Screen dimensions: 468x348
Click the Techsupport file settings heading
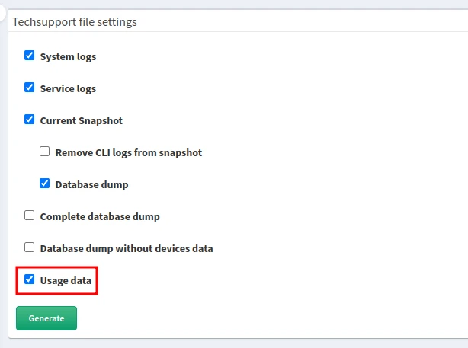pos(75,22)
